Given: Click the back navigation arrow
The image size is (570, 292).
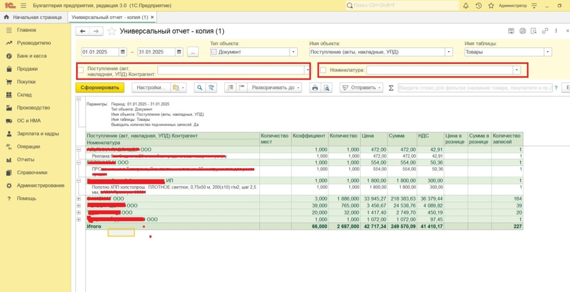Looking at the screenshot, I should point(83,31).
